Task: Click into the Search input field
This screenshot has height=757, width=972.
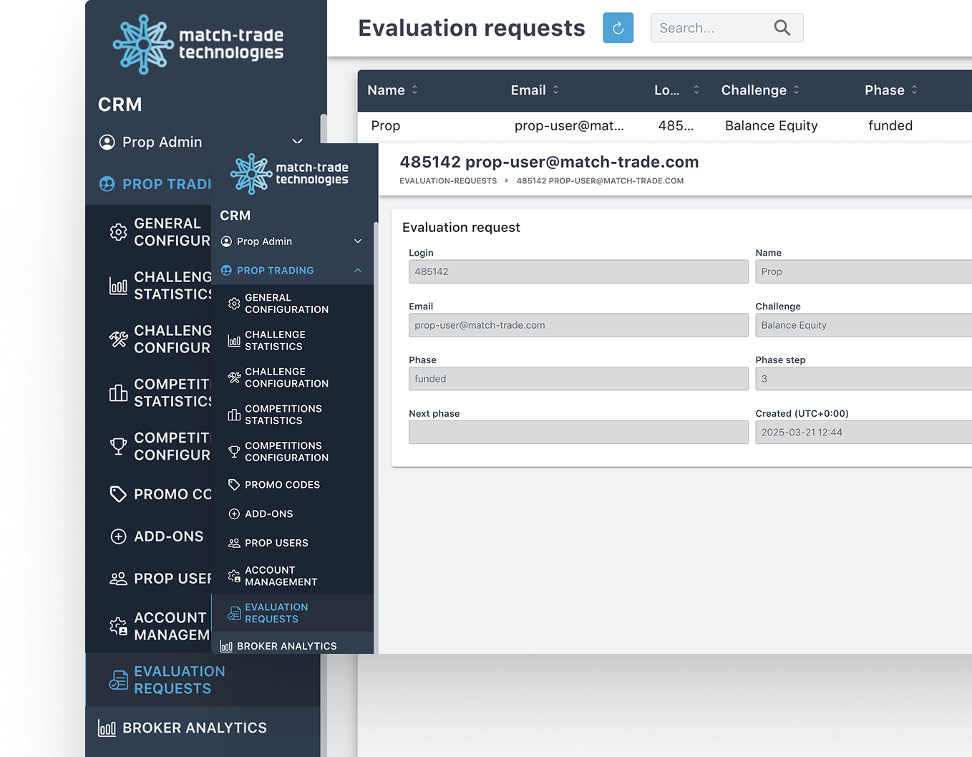Action: pos(710,28)
